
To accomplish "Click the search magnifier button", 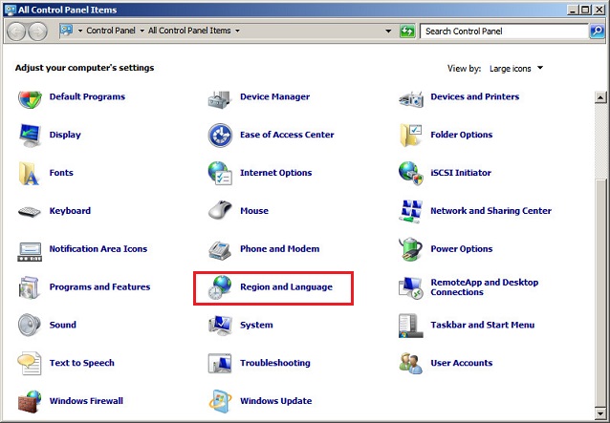I will pos(598,32).
